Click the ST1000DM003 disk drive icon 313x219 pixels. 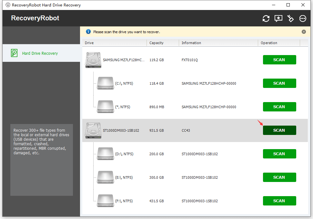93,130
